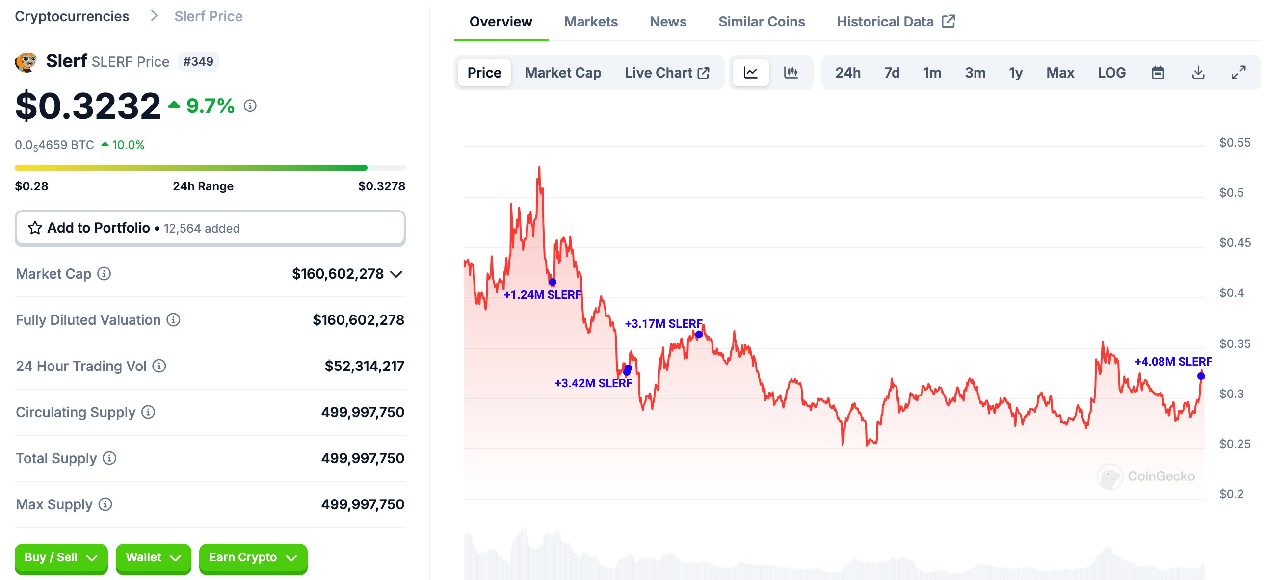Click the Market Cap info icon
Viewport: 1265px width, 580px height.
pyautogui.click(x=104, y=273)
